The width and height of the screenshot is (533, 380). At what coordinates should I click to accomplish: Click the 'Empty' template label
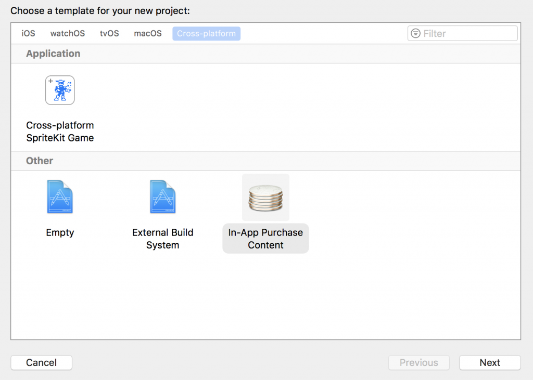click(x=60, y=232)
